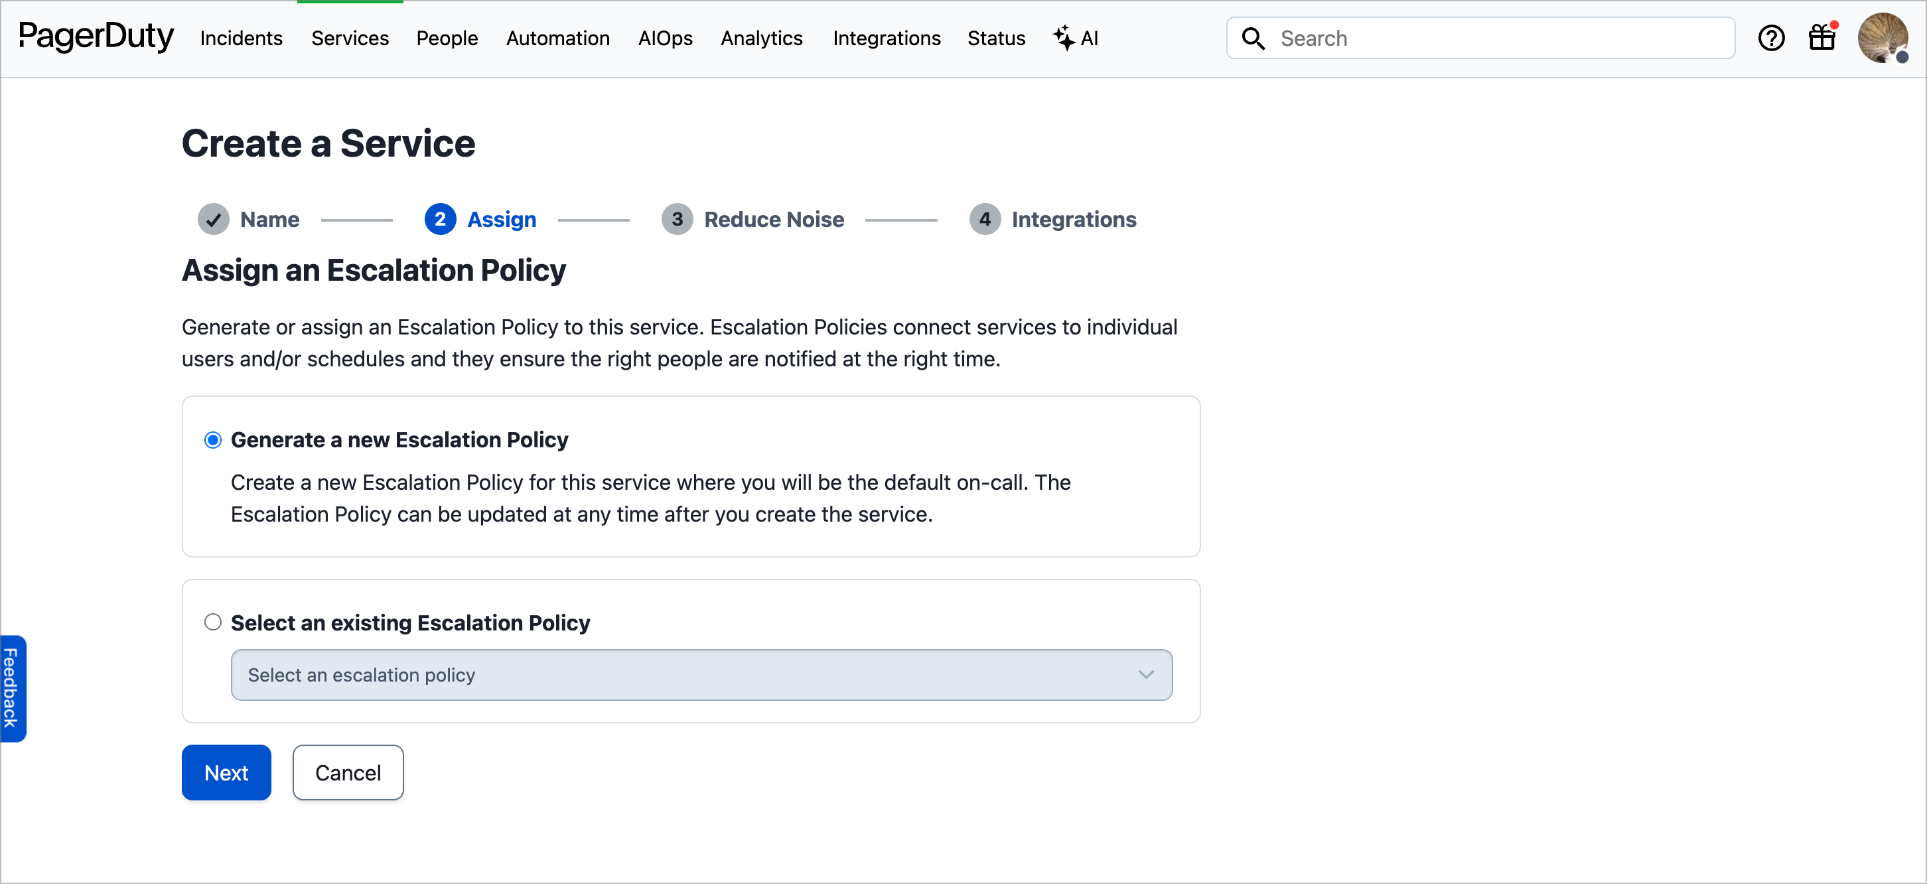
Task: Select Generate a new Escalation Policy radio
Action: 213,440
